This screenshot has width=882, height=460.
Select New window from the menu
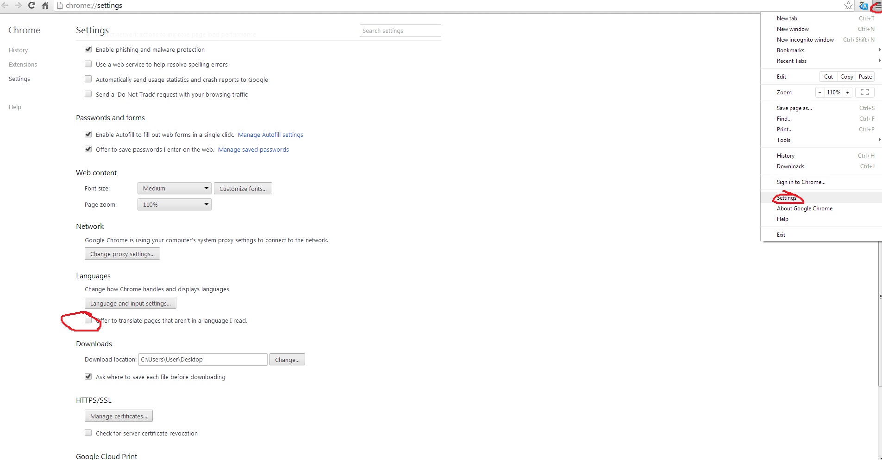(821, 29)
